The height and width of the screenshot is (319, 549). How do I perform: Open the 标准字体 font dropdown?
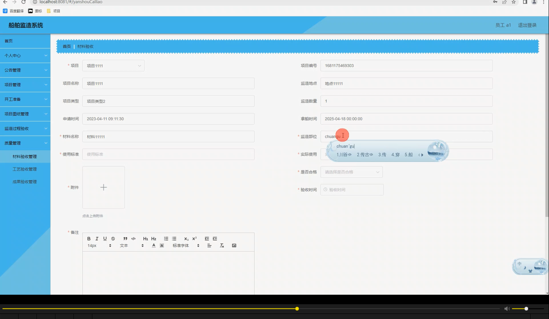186,245
